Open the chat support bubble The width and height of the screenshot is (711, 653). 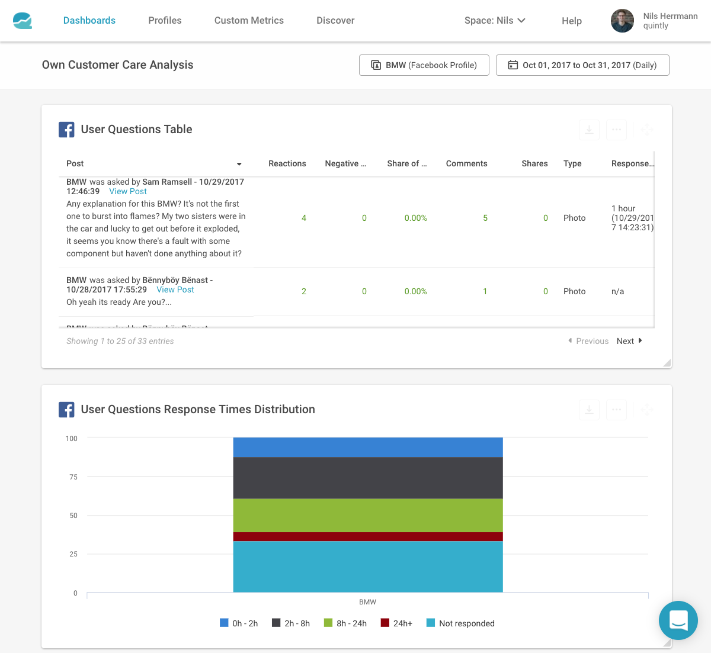coord(678,620)
